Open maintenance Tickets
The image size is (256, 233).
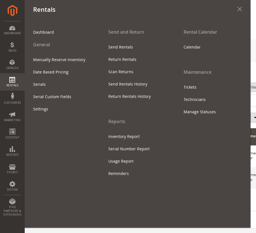pyautogui.click(x=190, y=87)
